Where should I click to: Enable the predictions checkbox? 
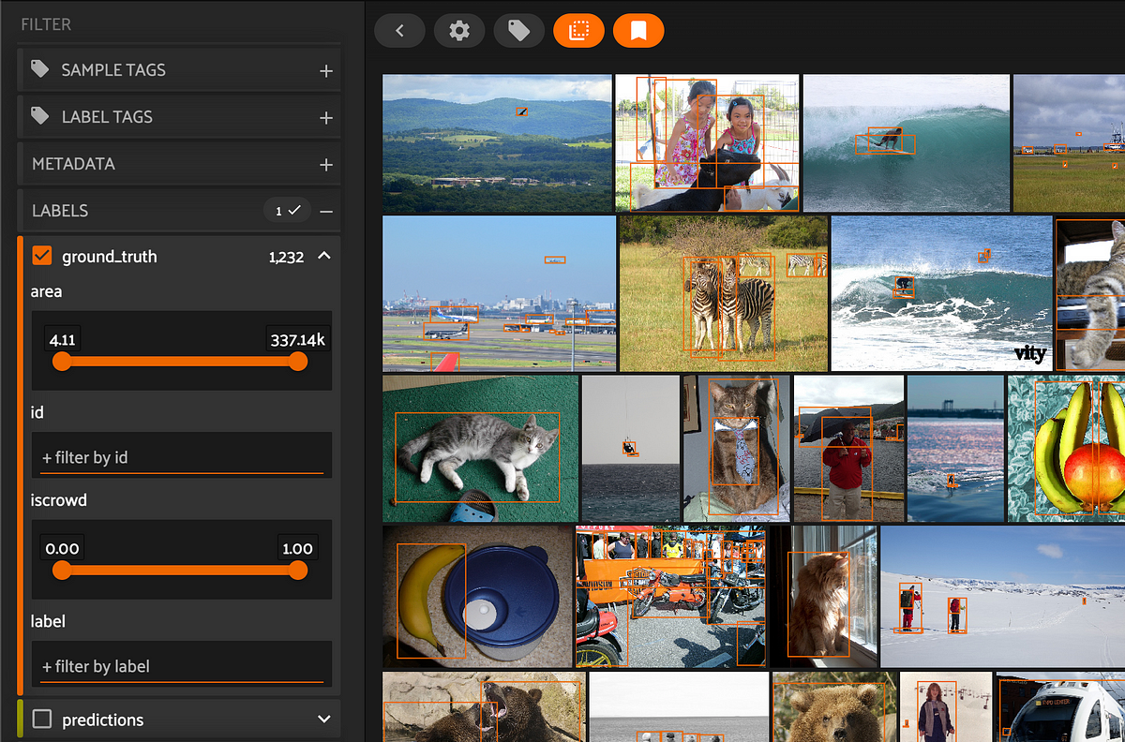coord(42,720)
